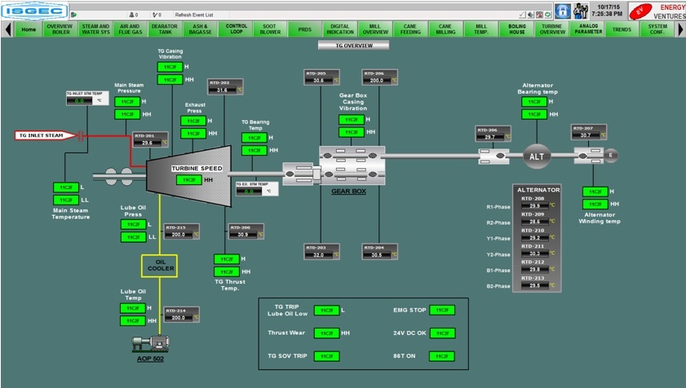This screenshot has width=686, height=388.
Task: Open the CANE MILLING page
Action: pyautogui.click(x=445, y=29)
